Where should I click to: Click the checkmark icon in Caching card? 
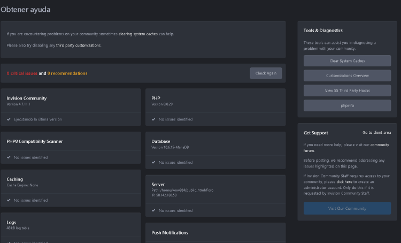(9, 200)
